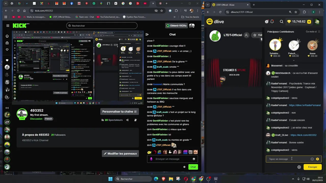The image size is (326, 183).
Task: Open LTDT_Officiel Stream bookmark
Action: [60, 17]
